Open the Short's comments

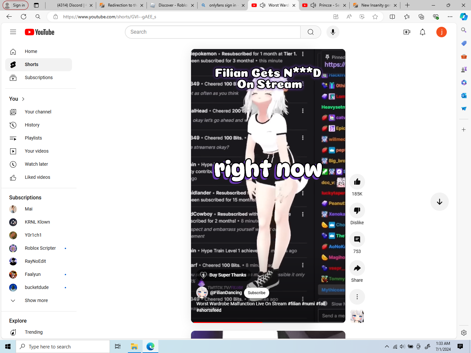(x=357, y=239)
